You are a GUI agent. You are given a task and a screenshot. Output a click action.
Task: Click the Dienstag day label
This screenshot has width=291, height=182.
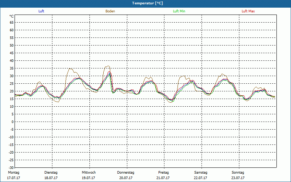pos(51,173)
